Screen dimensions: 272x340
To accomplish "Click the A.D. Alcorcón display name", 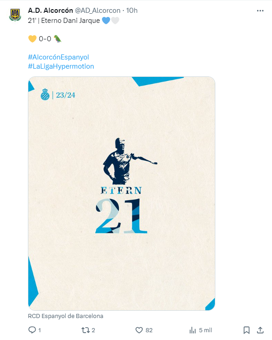I will click(50, 11).
